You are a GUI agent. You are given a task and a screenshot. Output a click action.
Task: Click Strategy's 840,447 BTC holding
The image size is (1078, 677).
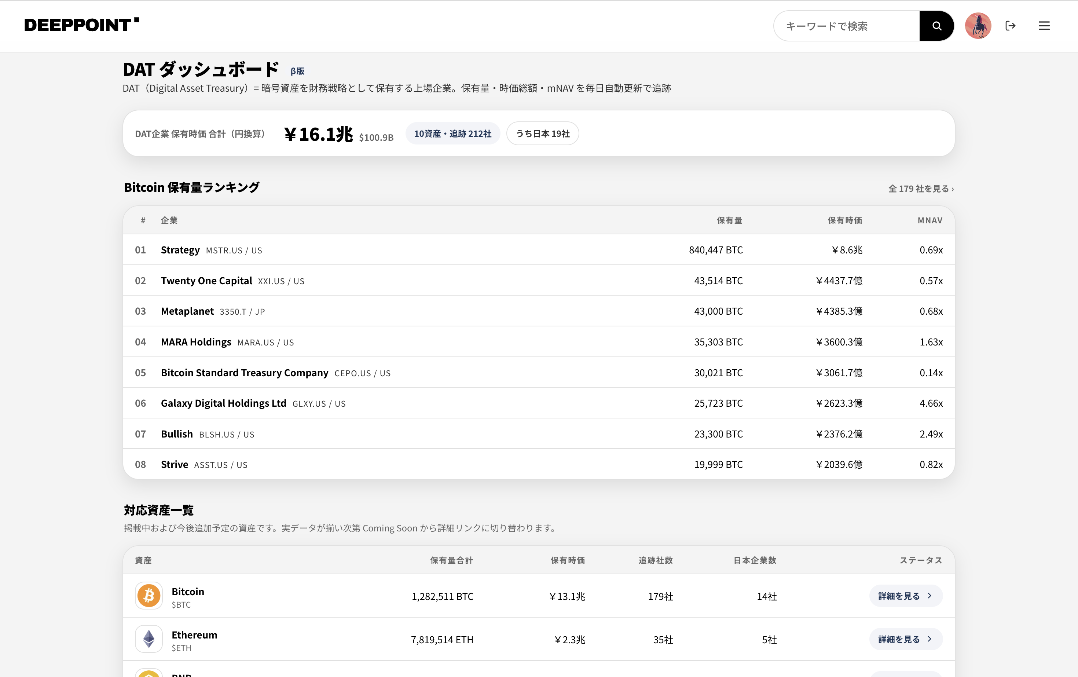pos(716,250)
